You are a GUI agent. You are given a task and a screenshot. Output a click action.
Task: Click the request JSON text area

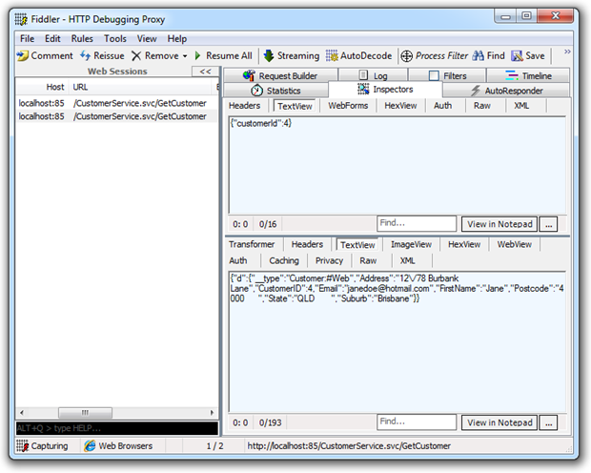coord(397,165)
